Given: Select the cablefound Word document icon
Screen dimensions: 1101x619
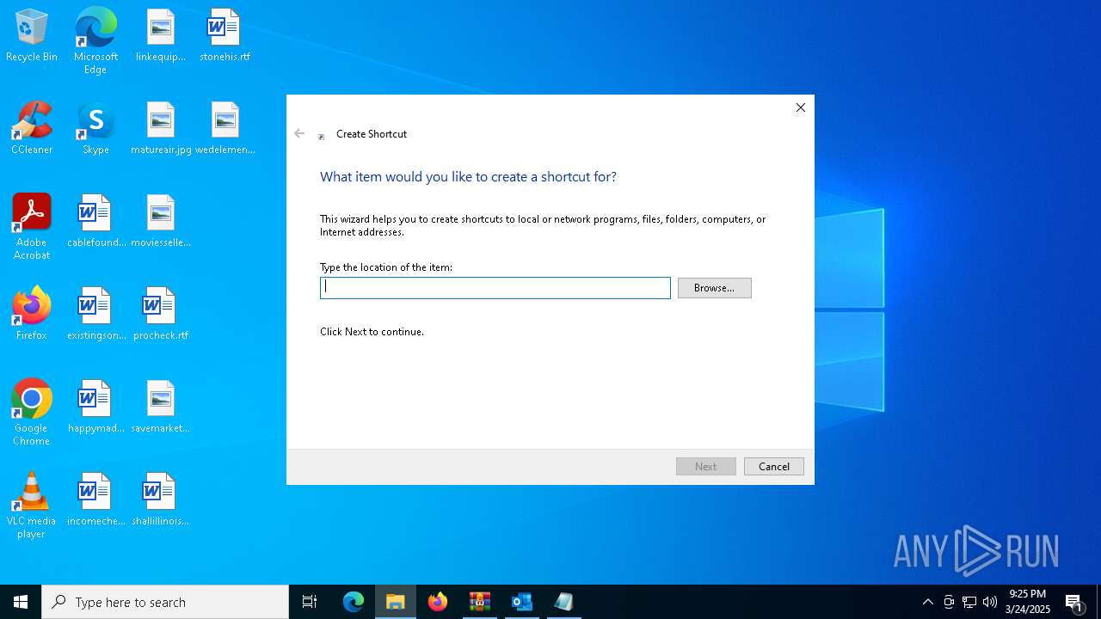Looking at the screenshot, I should [95, 221].
